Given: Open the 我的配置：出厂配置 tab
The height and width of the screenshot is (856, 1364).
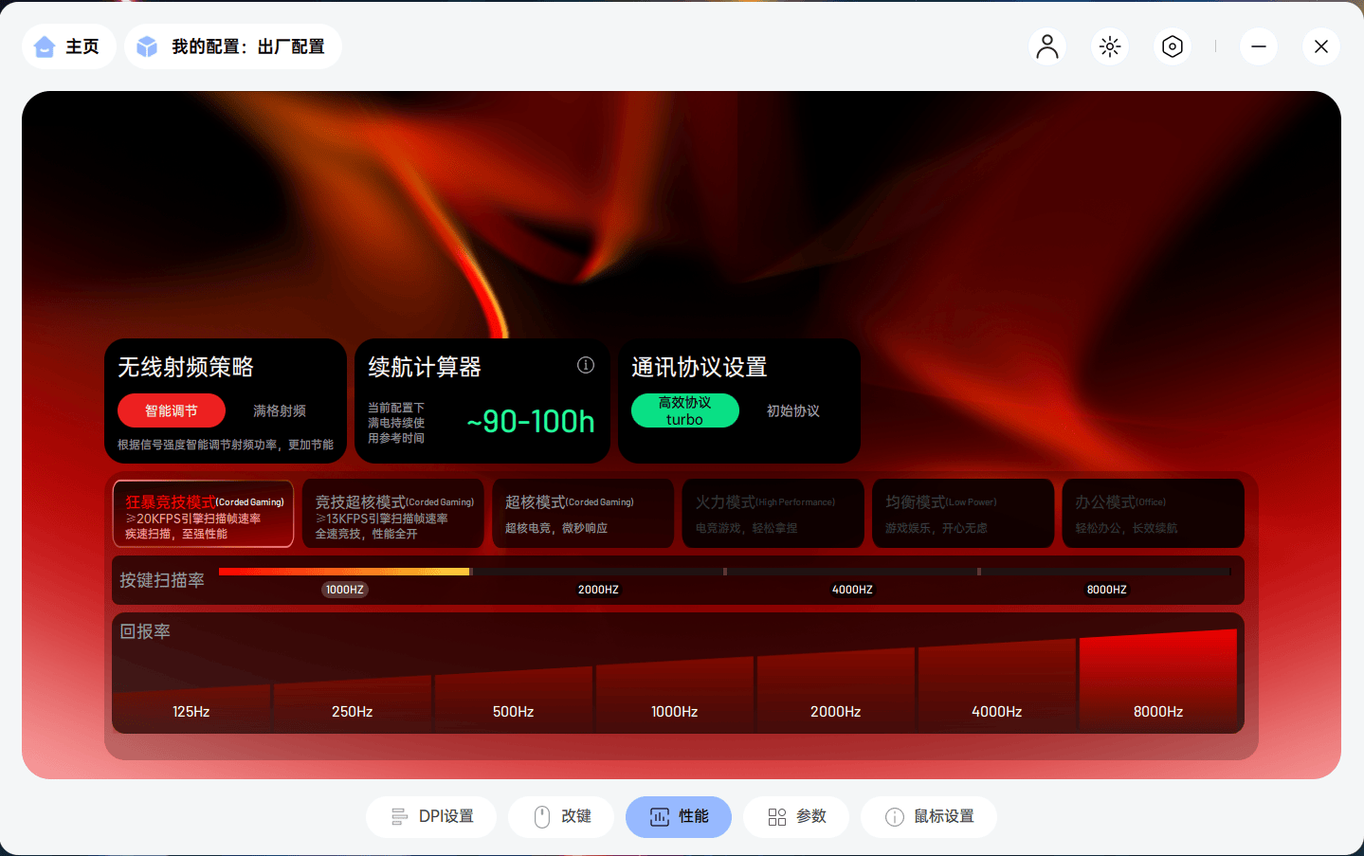Looking at the screenshot, I should pos(232,46).
